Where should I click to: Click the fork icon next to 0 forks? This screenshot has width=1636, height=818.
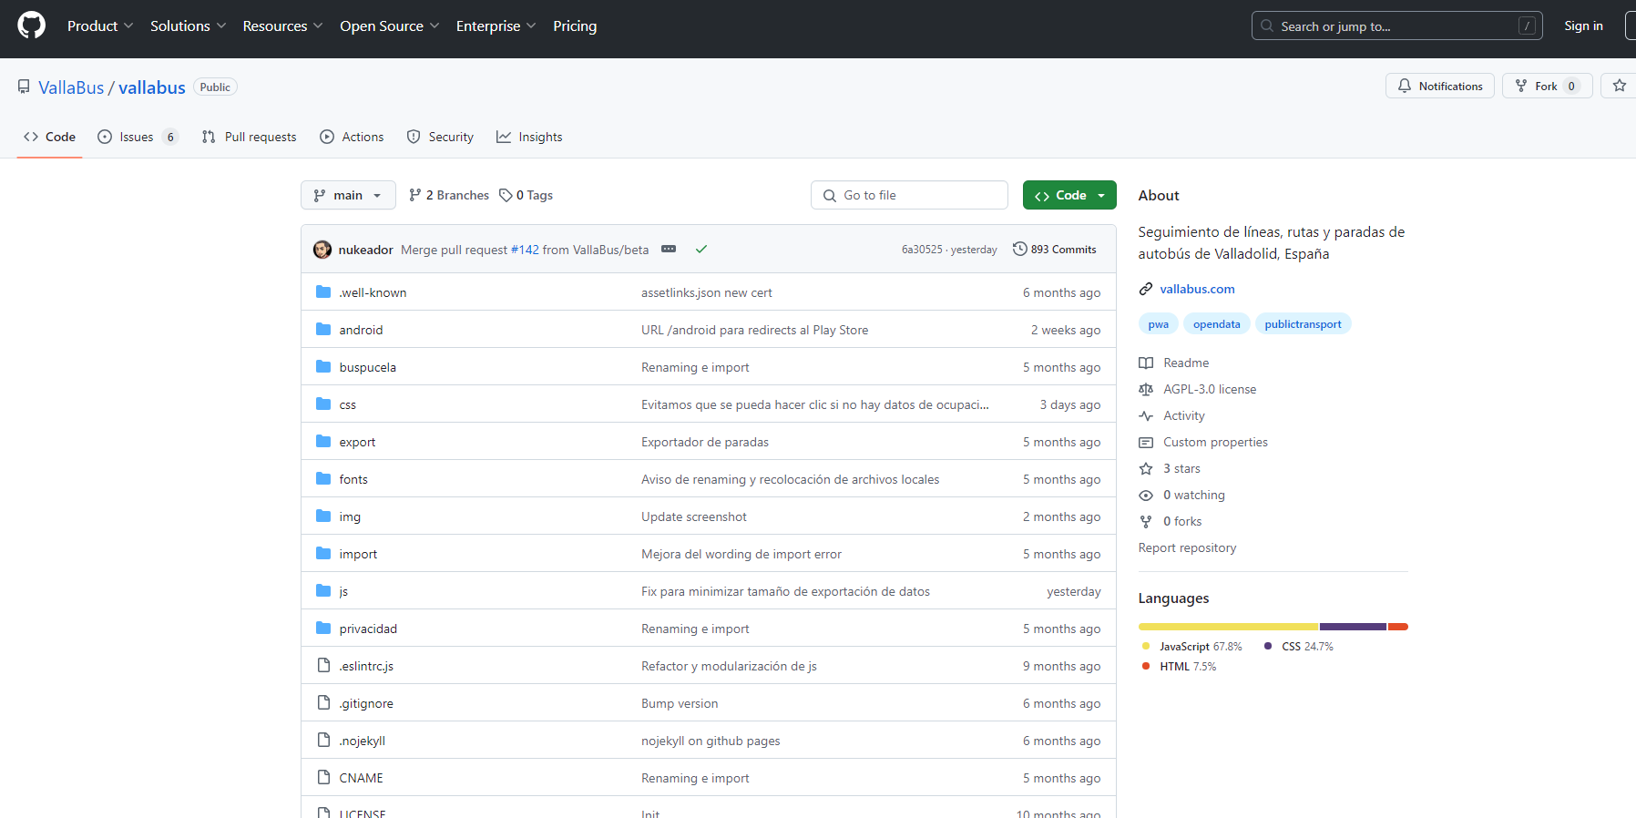click(1146, 521)
